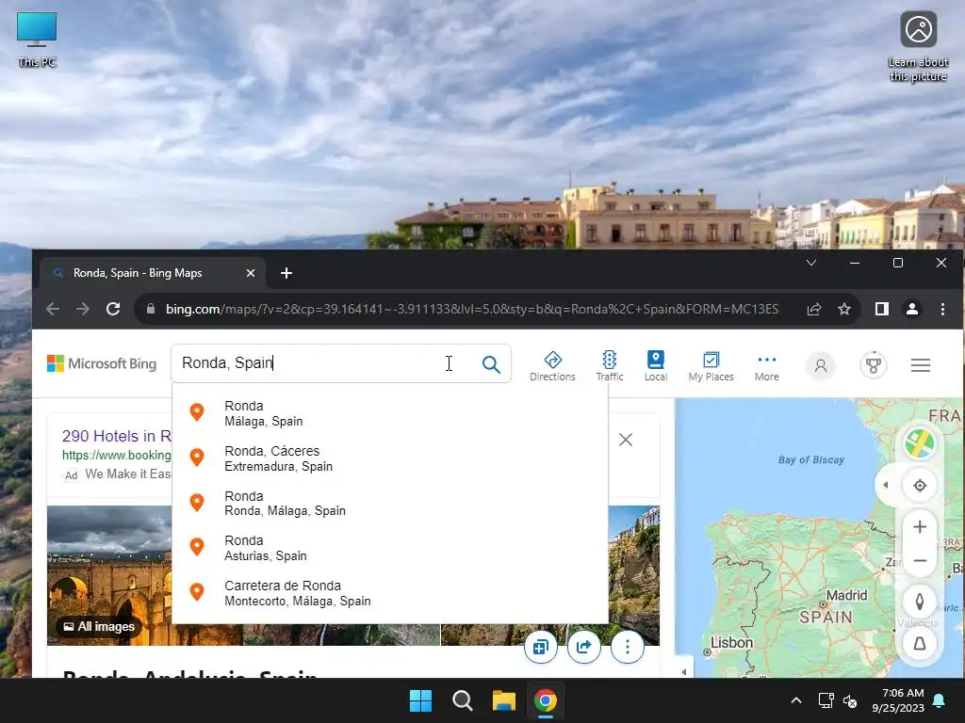Collapse the left results panel
965x723 pixels.
pyautogui.click(x=684, y=672)
